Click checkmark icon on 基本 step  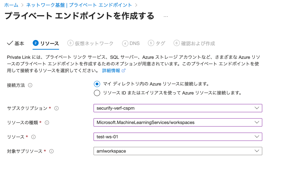tap(10, 43)
